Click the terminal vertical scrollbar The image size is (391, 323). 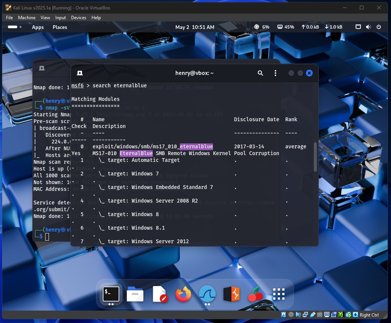(x=315, y=157)
